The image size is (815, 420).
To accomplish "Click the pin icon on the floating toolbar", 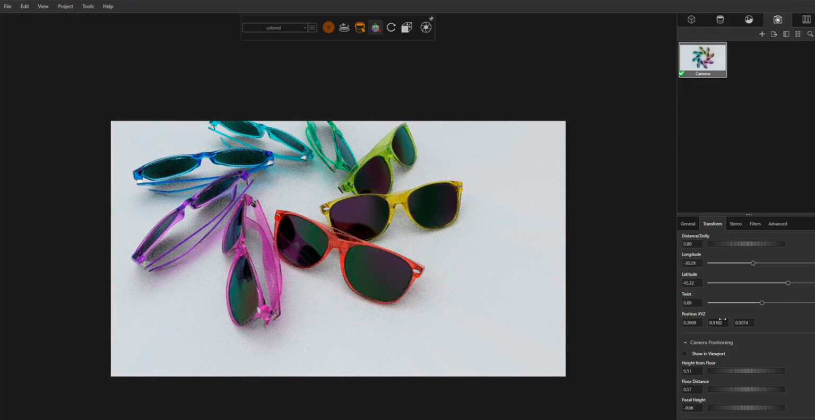I will [430, 18].
